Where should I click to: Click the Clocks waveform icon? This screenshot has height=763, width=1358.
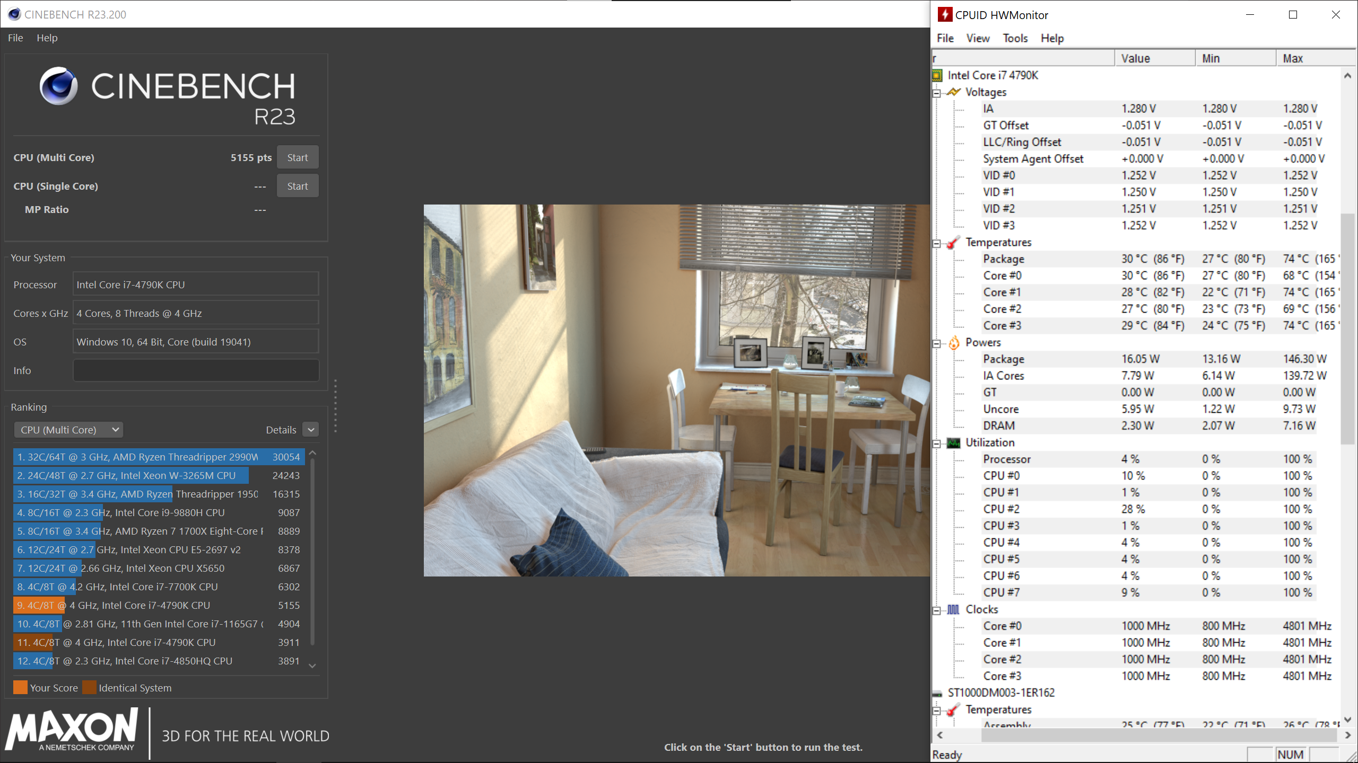click(954, 609)
